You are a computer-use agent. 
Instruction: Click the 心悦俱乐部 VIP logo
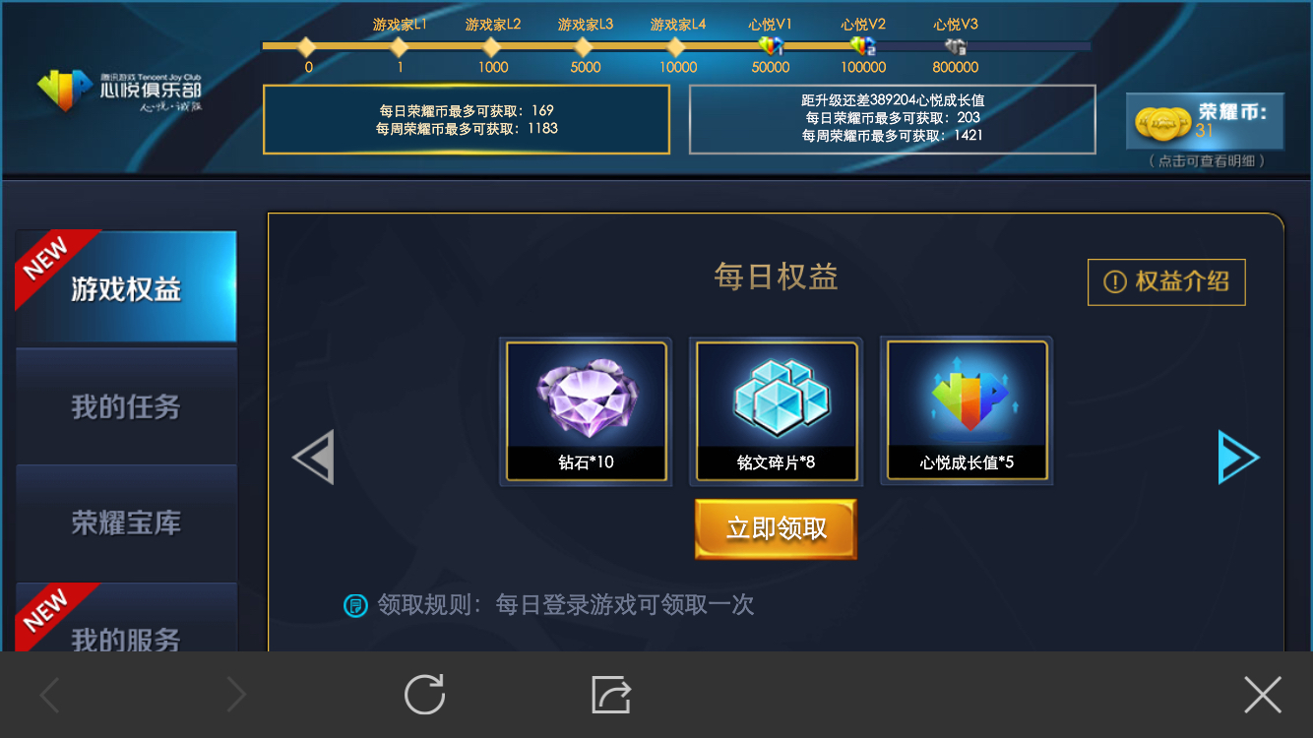[x=120, y=90]
